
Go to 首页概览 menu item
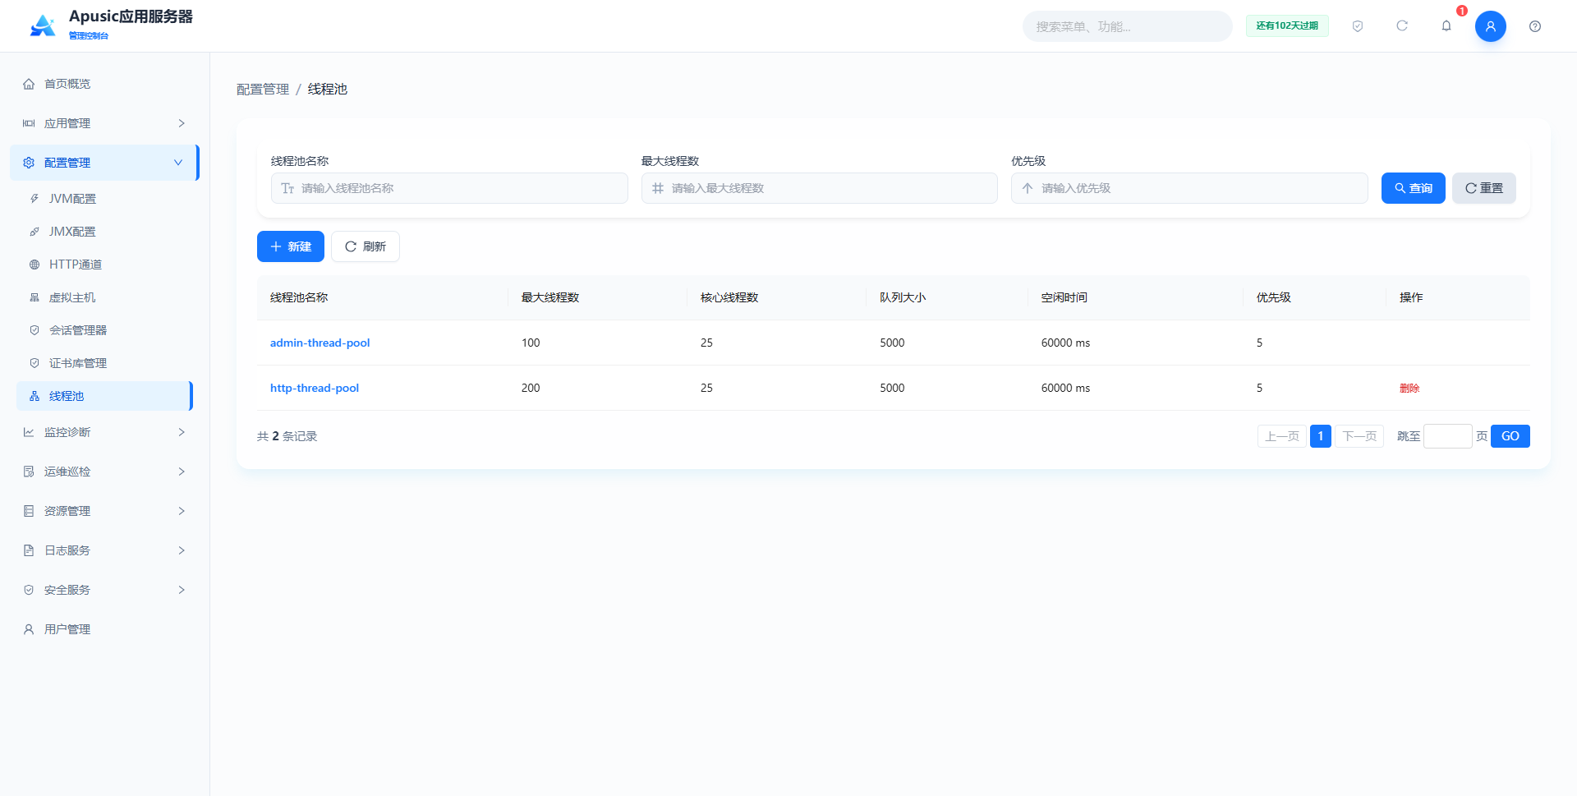click(x=104, y=84)
